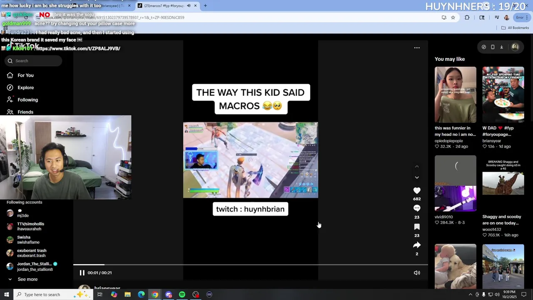Open the three-dots video options menu
Screen dimensions: 533x300
coord(417,48)
